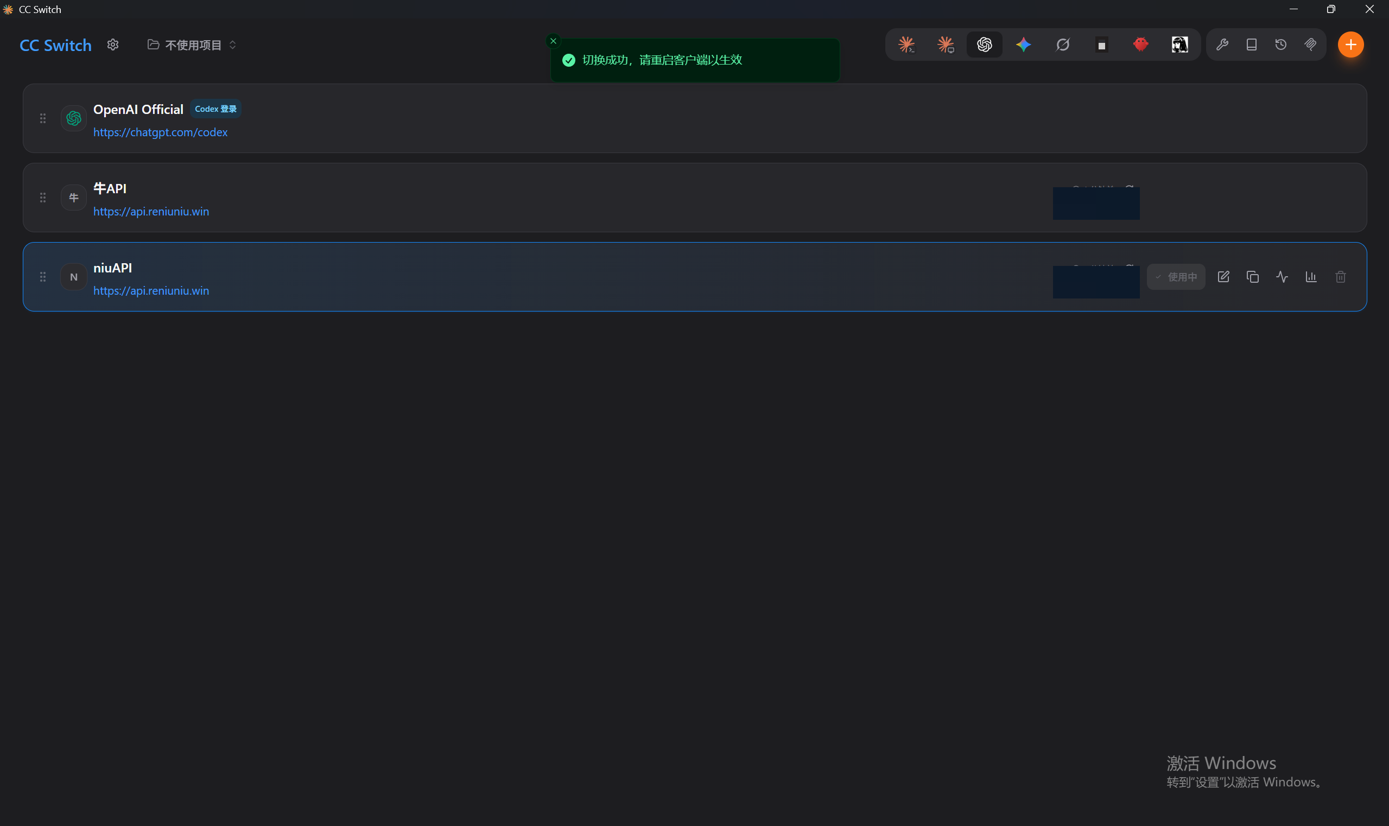Click the 使用中 status button
Screen dimensions: 1389x826
point(1176,277)
